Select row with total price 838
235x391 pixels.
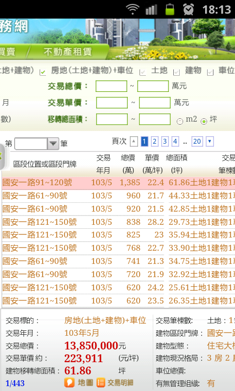click(x=118, y=222)
